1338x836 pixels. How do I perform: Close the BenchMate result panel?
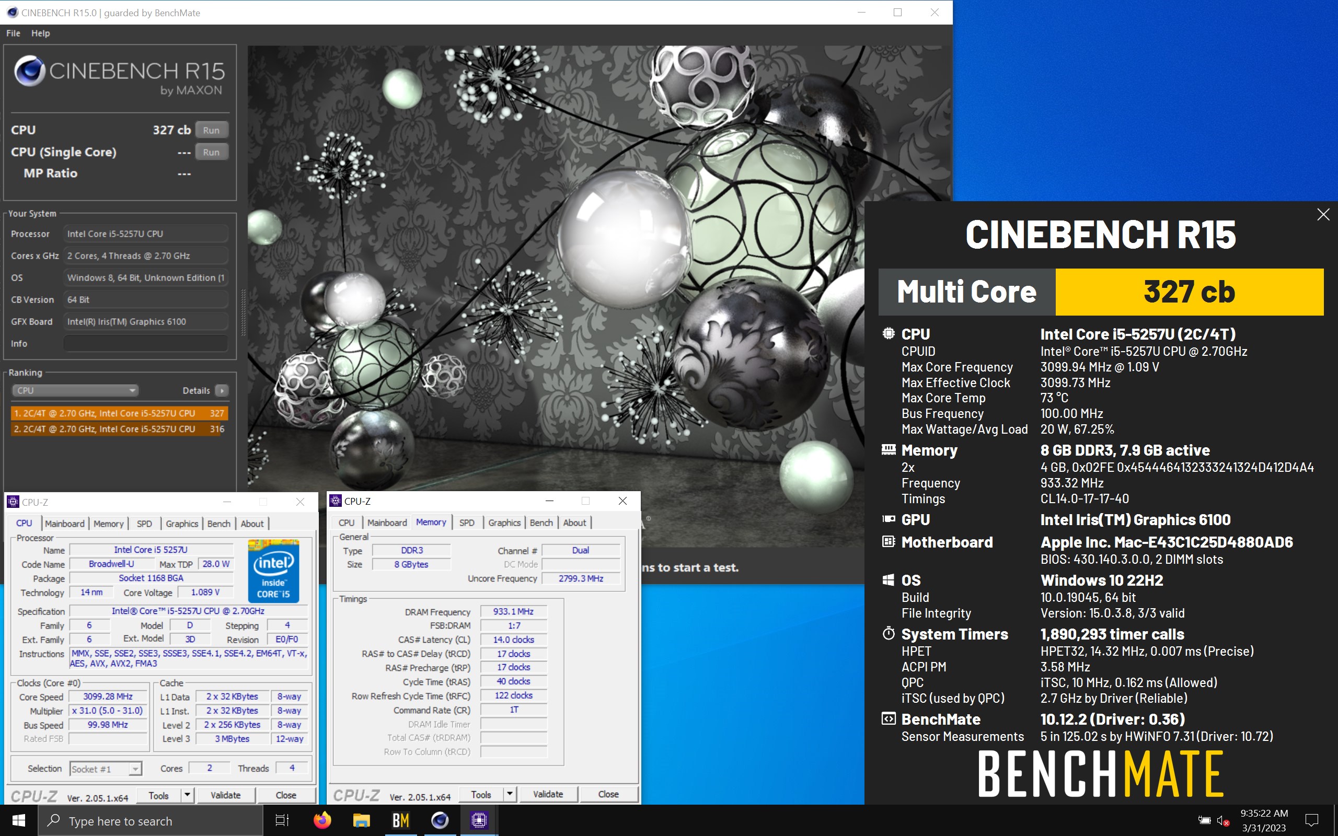click(x=1323, y=215)
